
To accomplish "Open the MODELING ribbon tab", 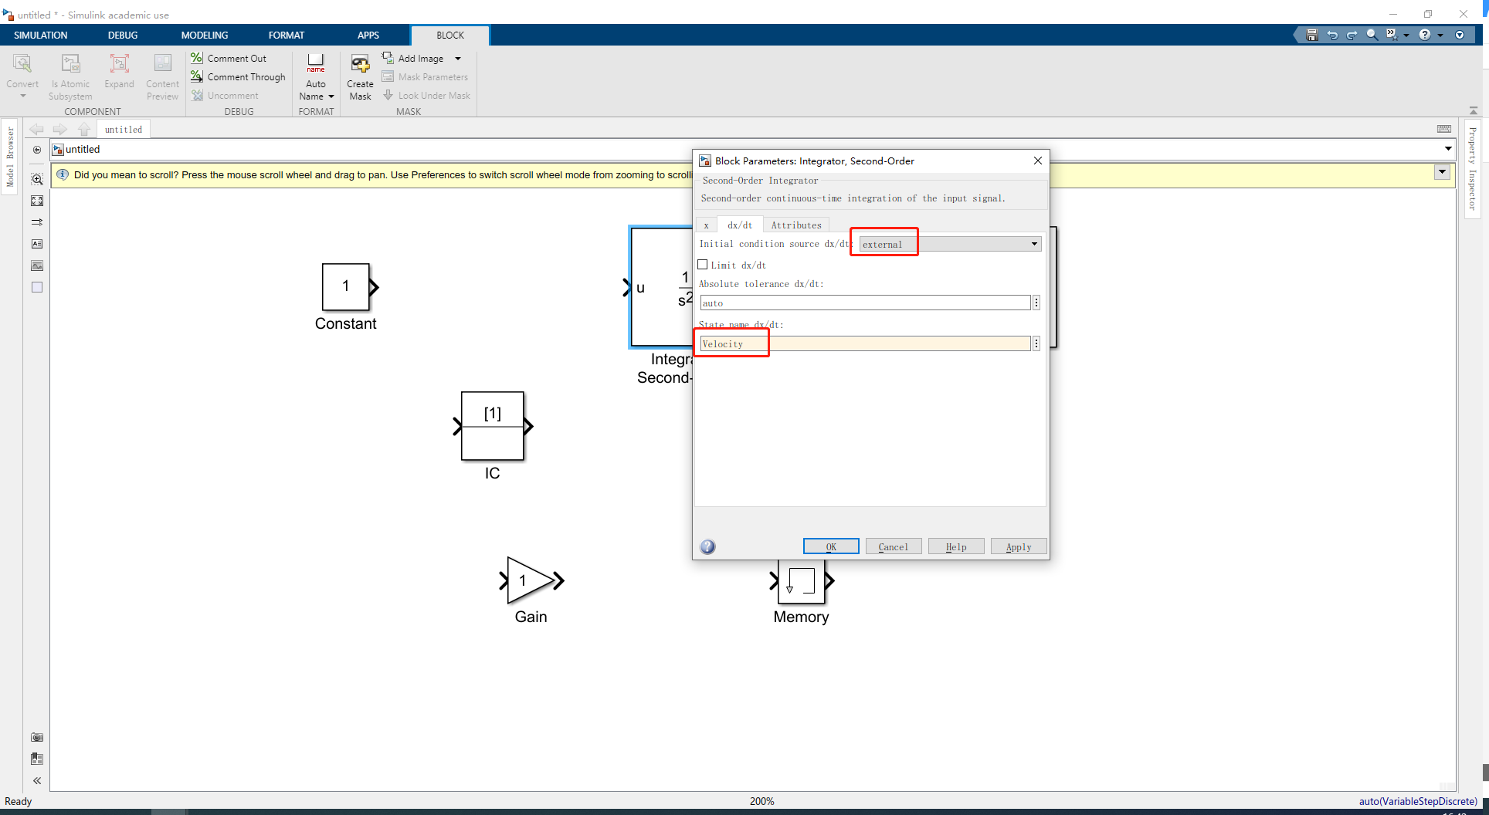I will pos(204,35).
